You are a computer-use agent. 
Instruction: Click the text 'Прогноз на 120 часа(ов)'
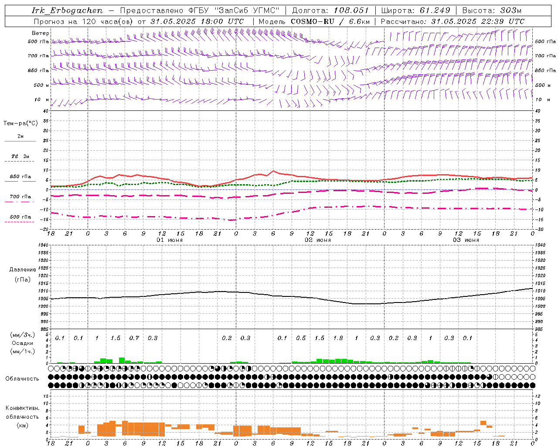[84, 21]
